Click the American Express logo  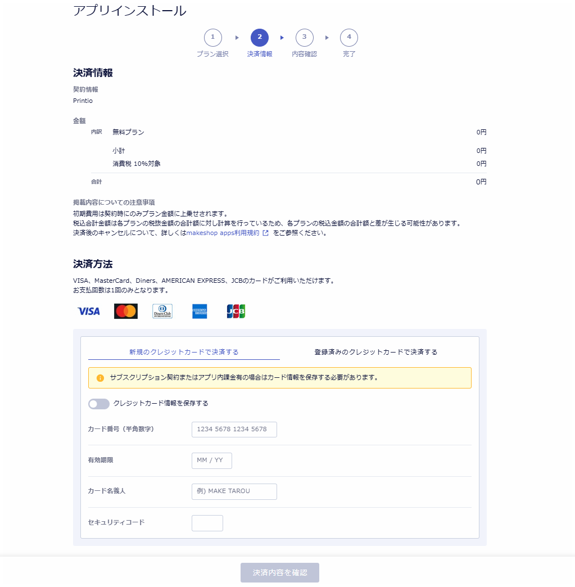pyautogui.click(x=200, y=311)
